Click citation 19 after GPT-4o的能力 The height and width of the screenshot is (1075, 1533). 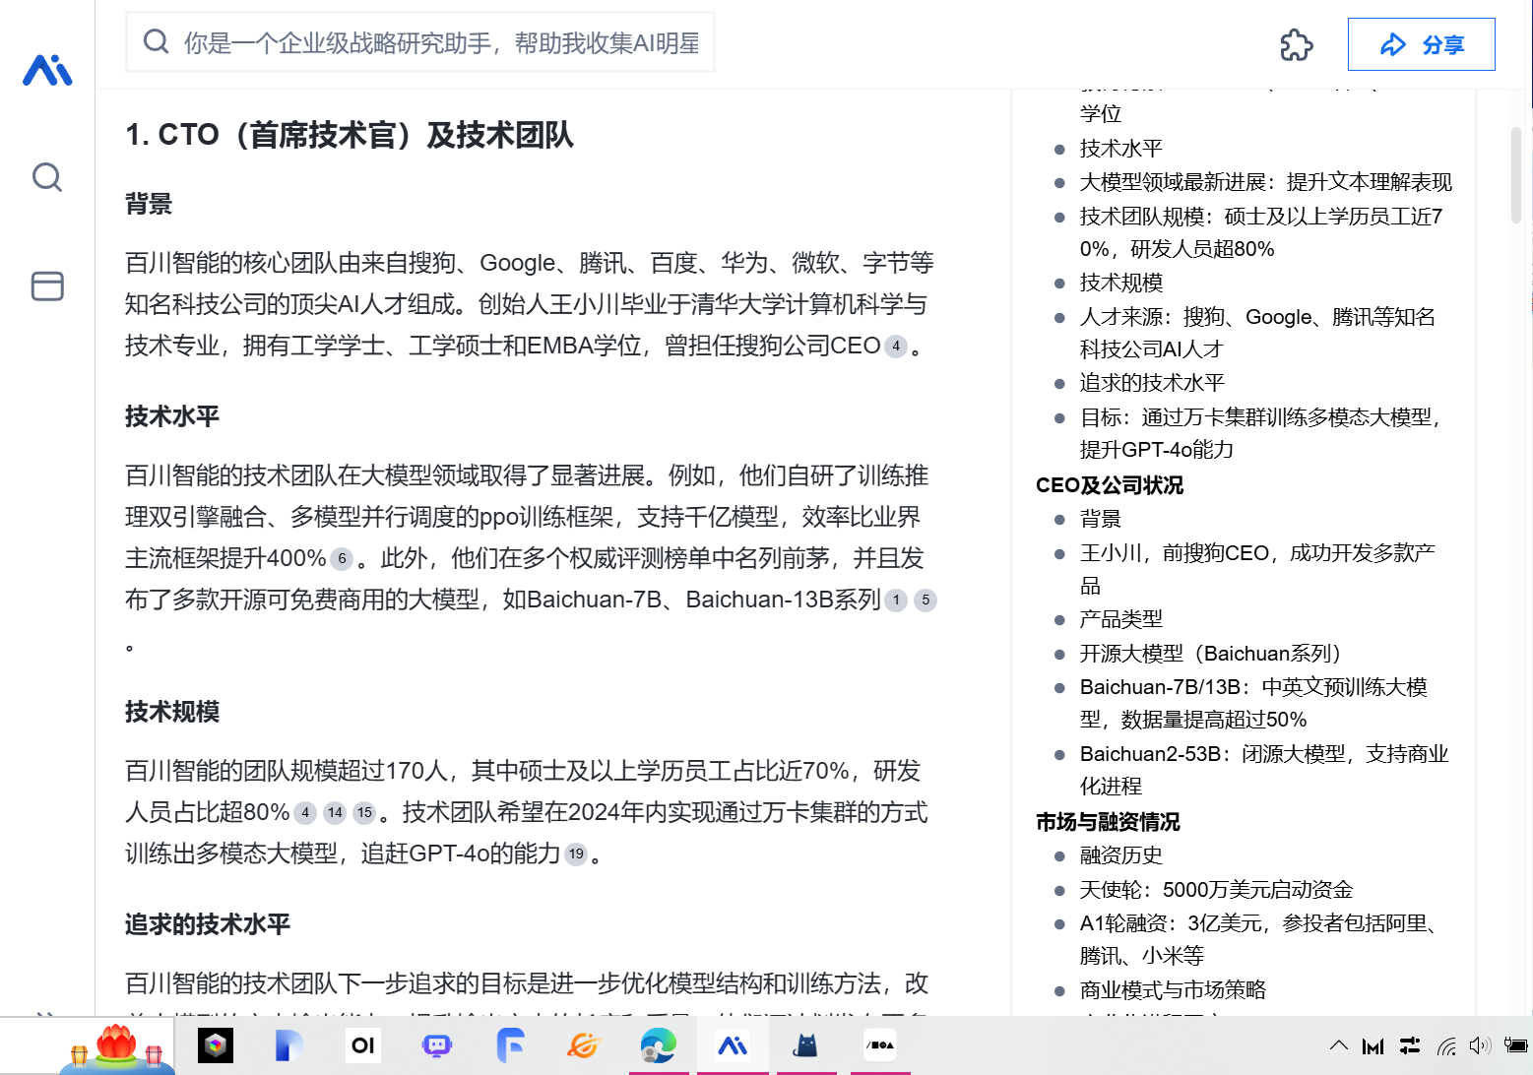click(x=576, y=854)
